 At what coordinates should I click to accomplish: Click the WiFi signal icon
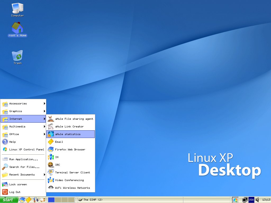[51, 188]
